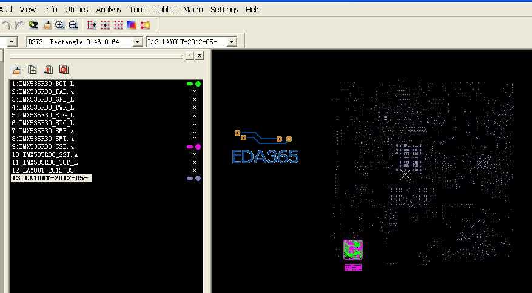Toggle visibility X for layer 5 IMX535R30_SIG_L
Screen dimensions: 532x293
pos(194,116)
